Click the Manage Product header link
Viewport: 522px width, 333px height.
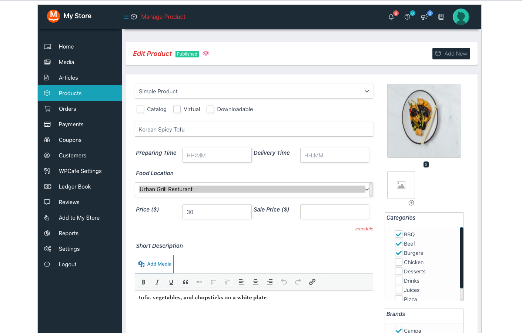(x=163, y=17)
